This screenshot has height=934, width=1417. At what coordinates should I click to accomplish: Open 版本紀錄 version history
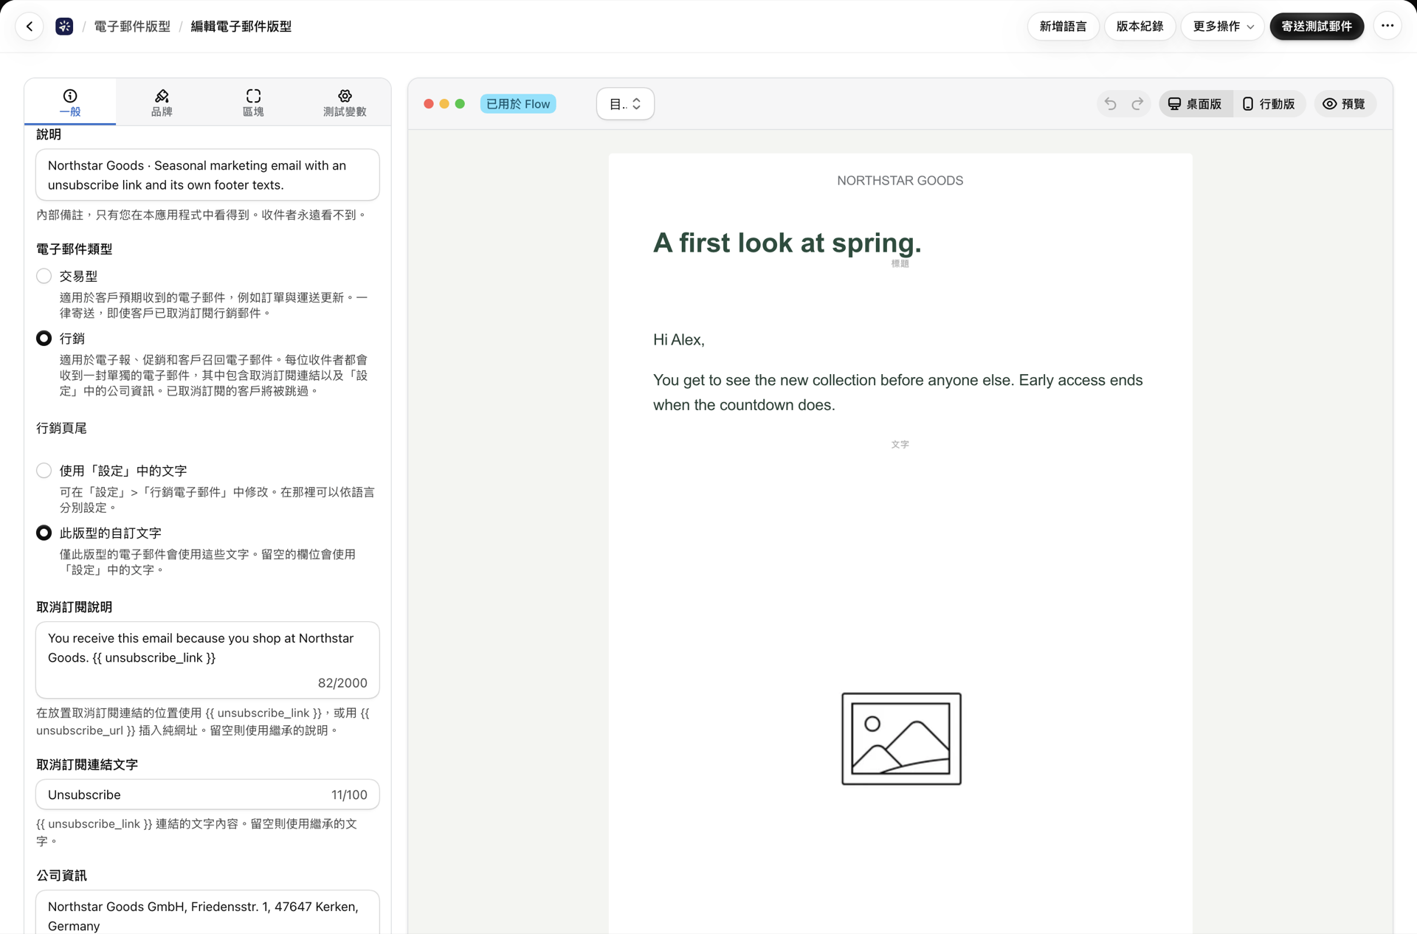pyautogui.click(x=1140, y=27)
